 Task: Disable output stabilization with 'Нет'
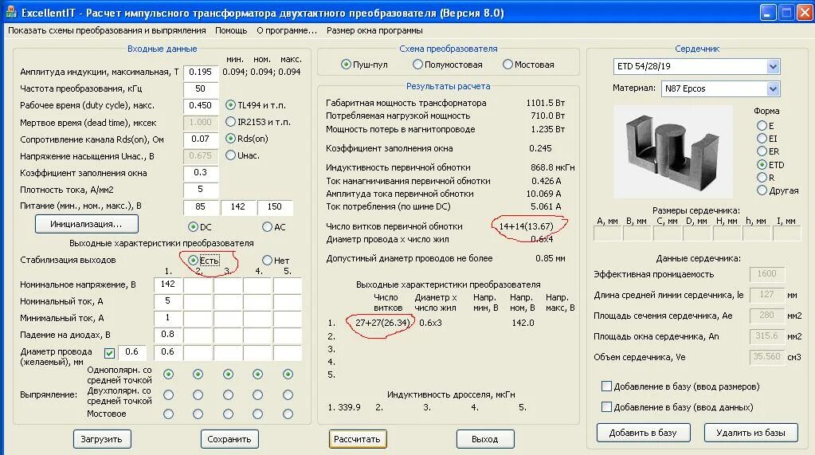click(x=267, y=260)
